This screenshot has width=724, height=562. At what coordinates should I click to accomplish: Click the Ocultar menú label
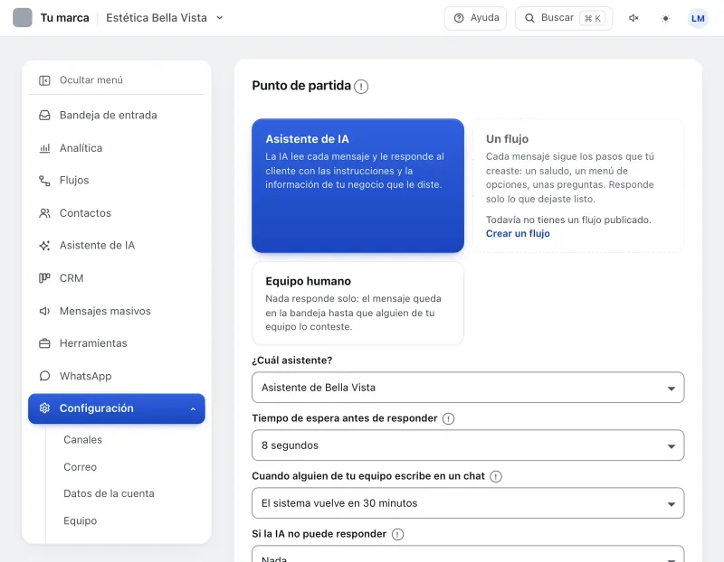(x=91, y=80)
